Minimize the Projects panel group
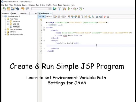Screen dimensions: 136x102 36,14
